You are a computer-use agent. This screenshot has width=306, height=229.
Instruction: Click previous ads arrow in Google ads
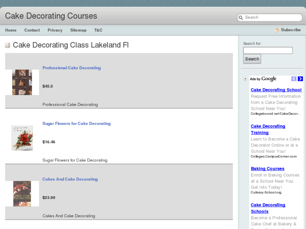[294, 79]
